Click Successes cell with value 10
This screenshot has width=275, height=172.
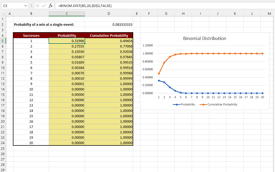31,89
